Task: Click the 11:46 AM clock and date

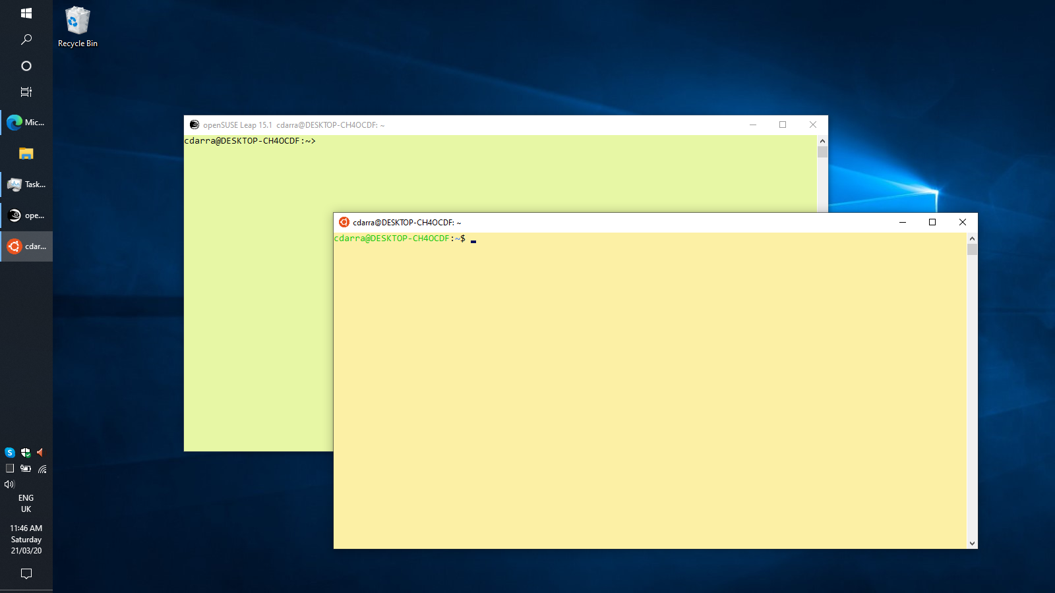Action: tap(26, 539)
